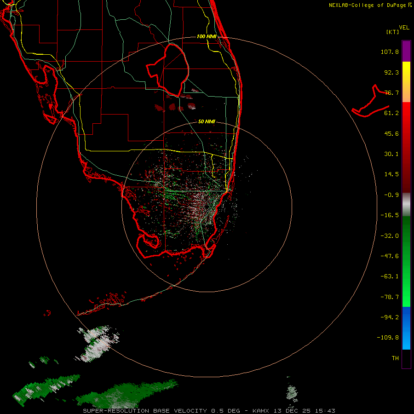The image size is (414, 414).
Task: Click the -16.5 legend value
Action: pos(390,215)
